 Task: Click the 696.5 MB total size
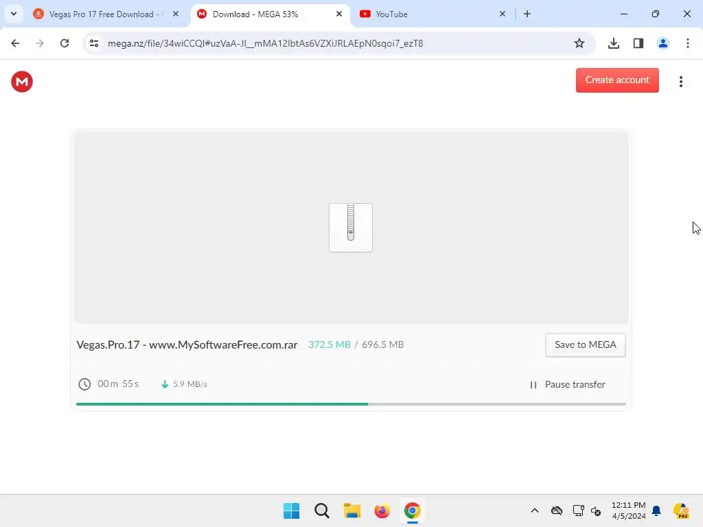[383, 344]
